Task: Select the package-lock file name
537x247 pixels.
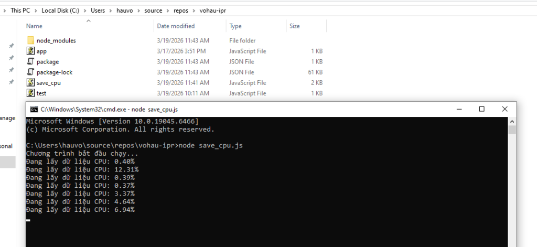Action: pos(55,72)
